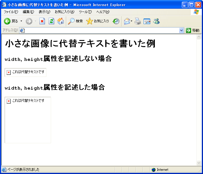Open the Favorites (お気に入り) star toolbar button
Image resolution: width=203 pixels, height=174 pixels.
(x=98, y=21)
